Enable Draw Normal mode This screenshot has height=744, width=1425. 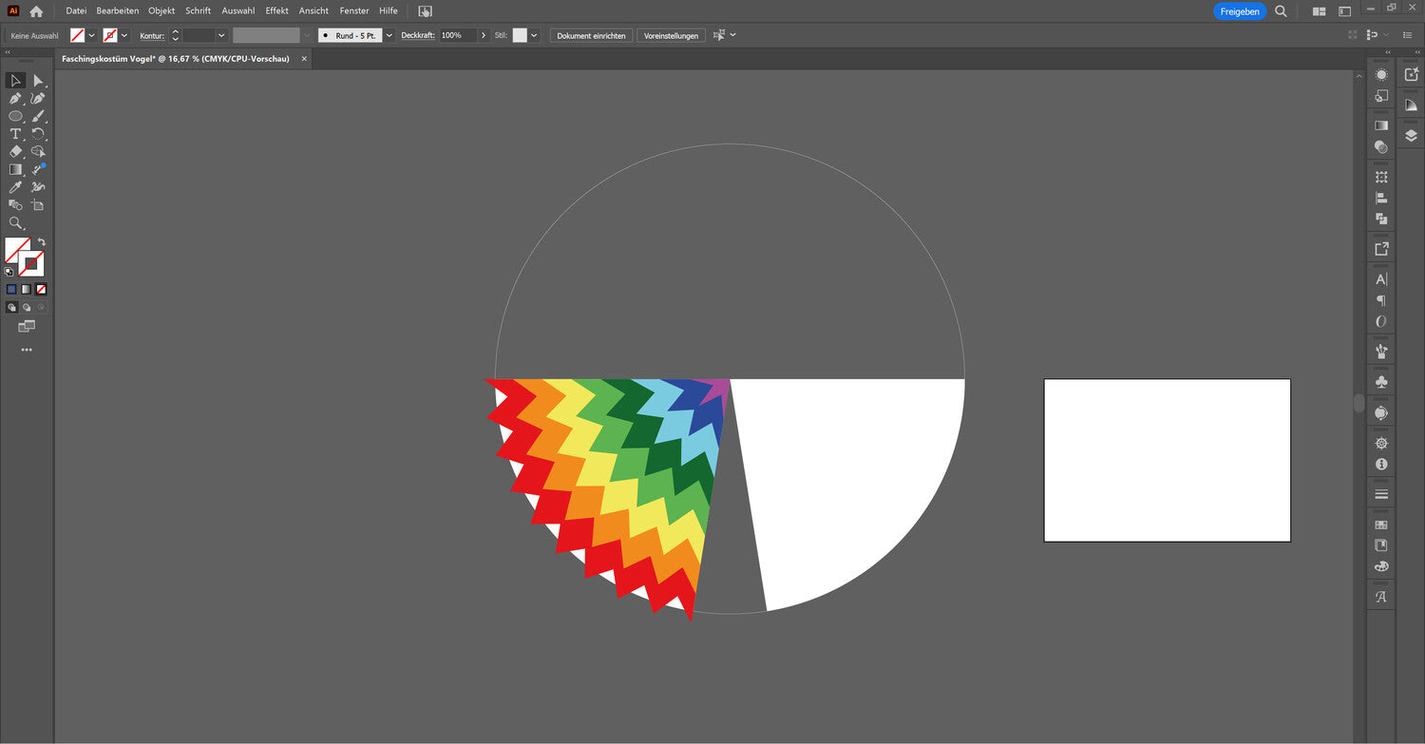point(11,308)
